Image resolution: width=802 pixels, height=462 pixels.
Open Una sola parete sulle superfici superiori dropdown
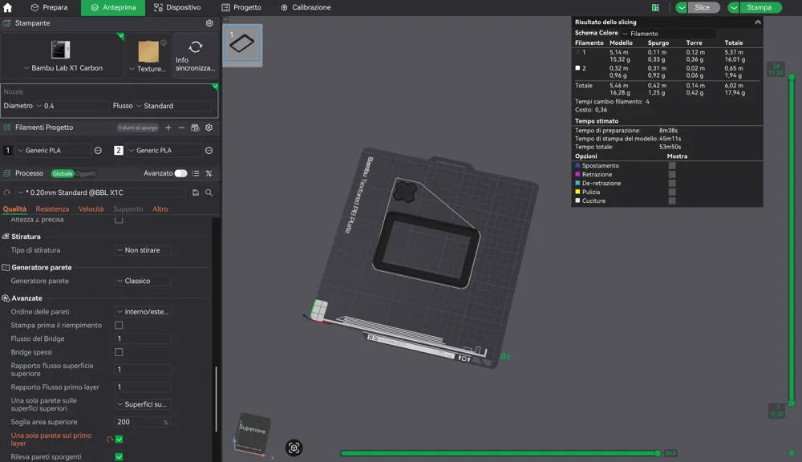tap(143, 404)
